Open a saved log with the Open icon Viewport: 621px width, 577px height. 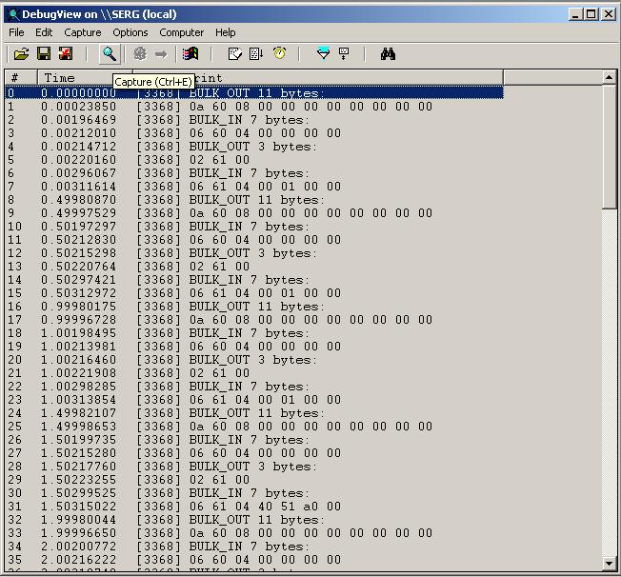pos(21,54)
